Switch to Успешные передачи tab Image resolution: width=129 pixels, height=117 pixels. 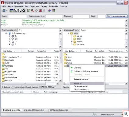(59, 110)
